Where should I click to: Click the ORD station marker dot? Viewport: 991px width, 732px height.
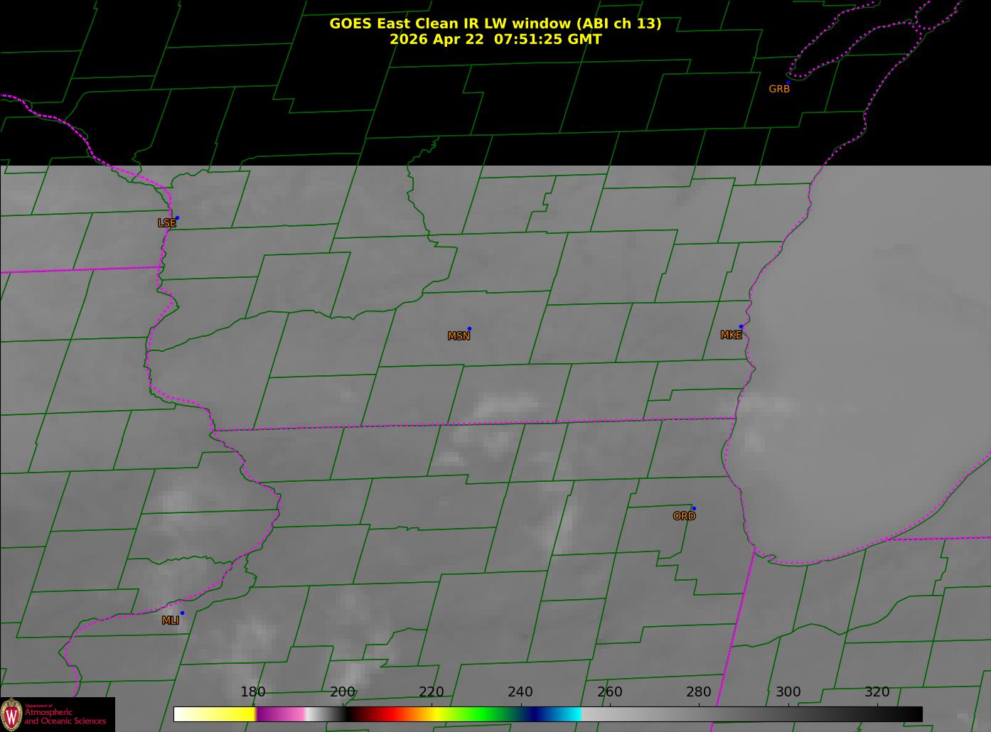point(694,508)
